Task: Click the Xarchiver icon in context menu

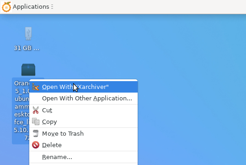Action: [36, 87]
